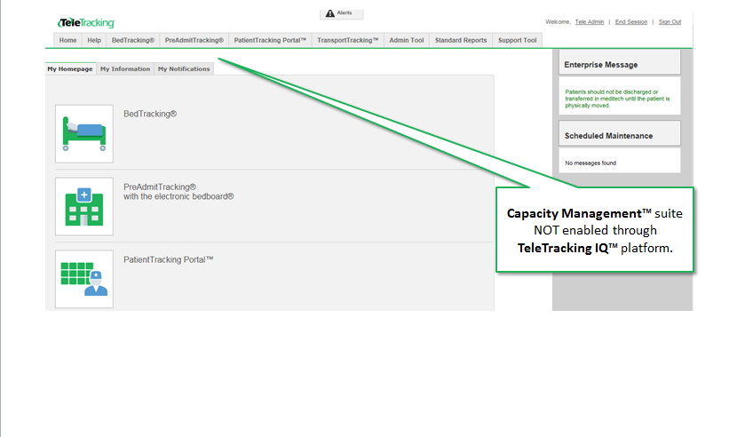The width and height of the screenshot is (737, 437).
Task: Click the 'Welcome,' text in header
Action: click(x=558, y=22)
